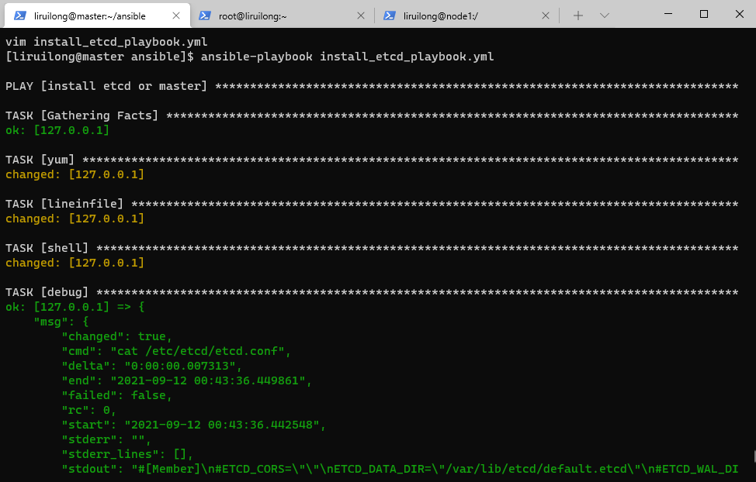Click the ansible-playbook install_etcd_playbook.yml command
Screen dimensions: 756x482
point(347,57)
